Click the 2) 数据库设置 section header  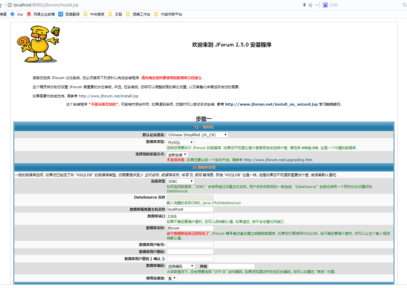tap(204, 167)
